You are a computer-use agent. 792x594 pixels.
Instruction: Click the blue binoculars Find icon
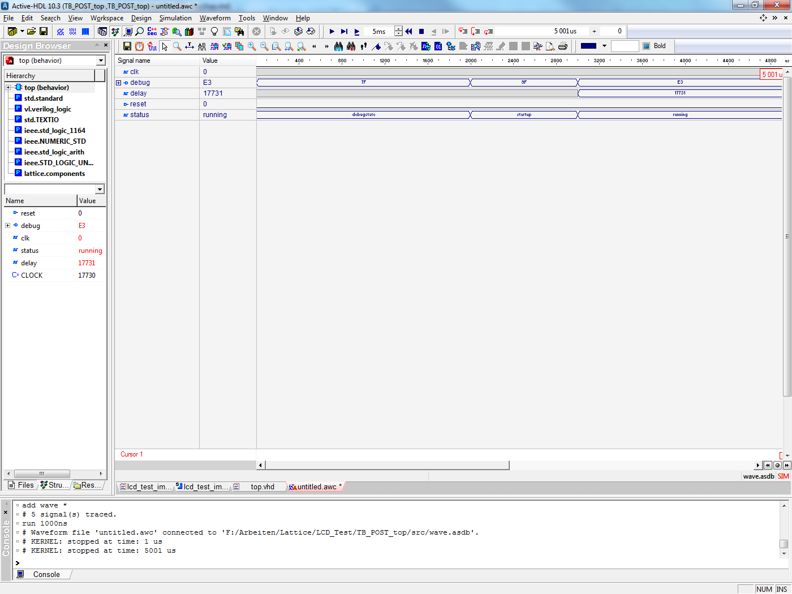point(338,46)
